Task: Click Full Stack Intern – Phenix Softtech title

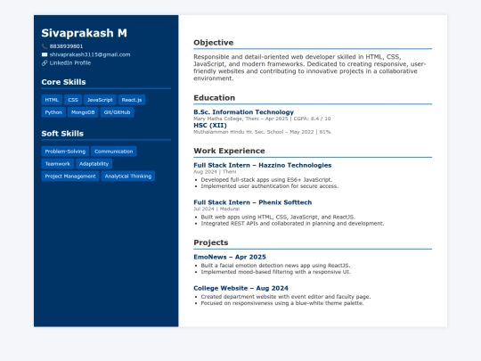Action: (252, 202)
